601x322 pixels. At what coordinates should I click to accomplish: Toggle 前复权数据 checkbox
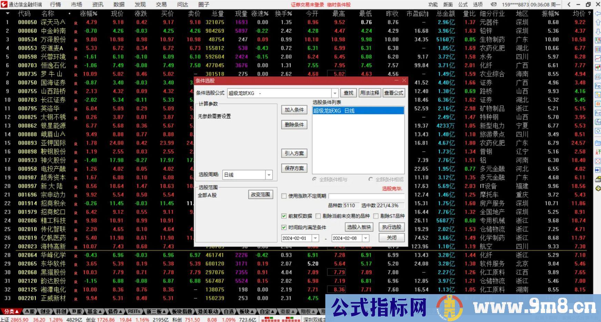pos(284,216)
